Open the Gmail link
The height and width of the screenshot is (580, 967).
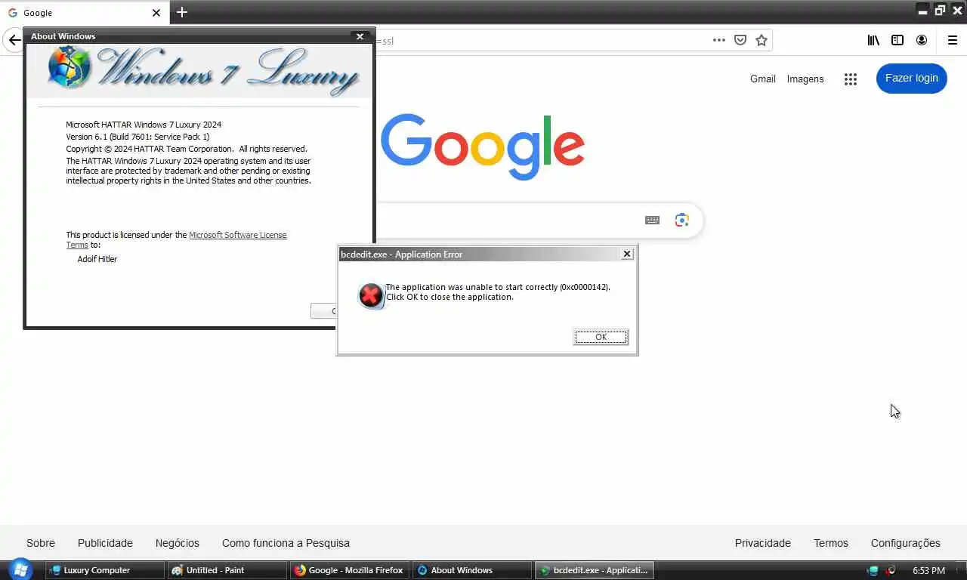[763, 79]
